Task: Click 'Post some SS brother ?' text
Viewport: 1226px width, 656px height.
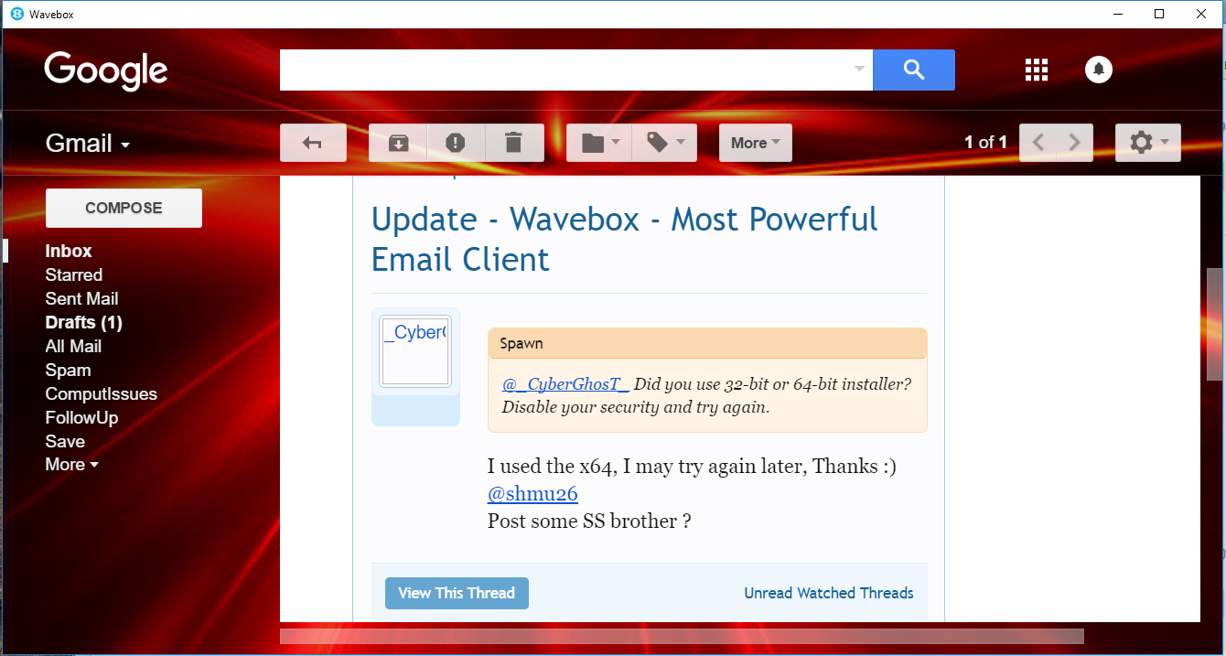Action: point(589,522)
